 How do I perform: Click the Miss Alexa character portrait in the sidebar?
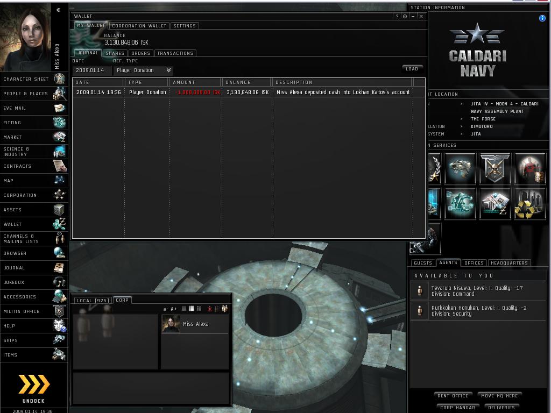(25, 37)
